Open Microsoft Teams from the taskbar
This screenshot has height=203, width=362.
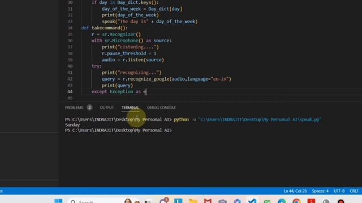point(164,201)
